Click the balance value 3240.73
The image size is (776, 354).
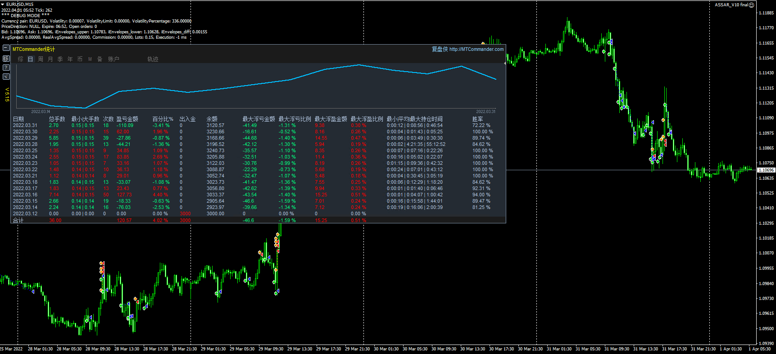point(216,150)
